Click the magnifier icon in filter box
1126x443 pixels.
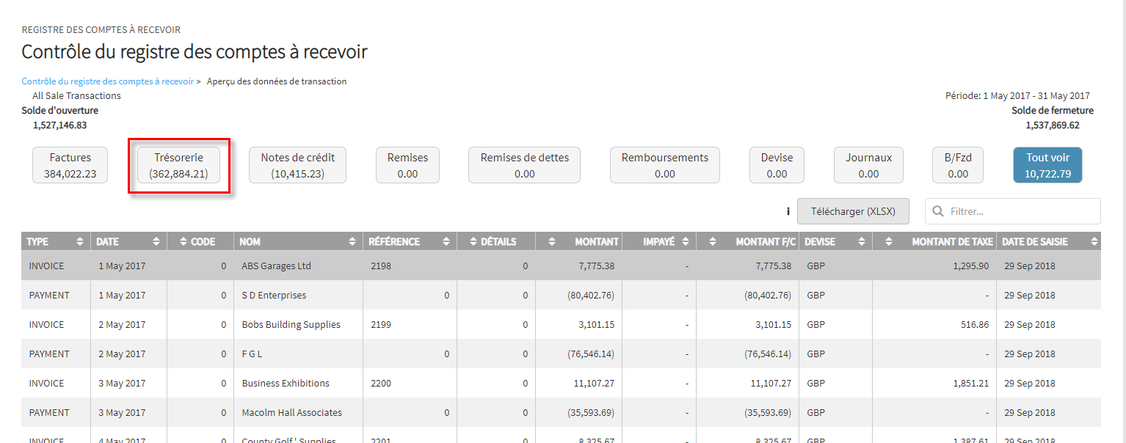pyautogui.click(x=937, y=211)
